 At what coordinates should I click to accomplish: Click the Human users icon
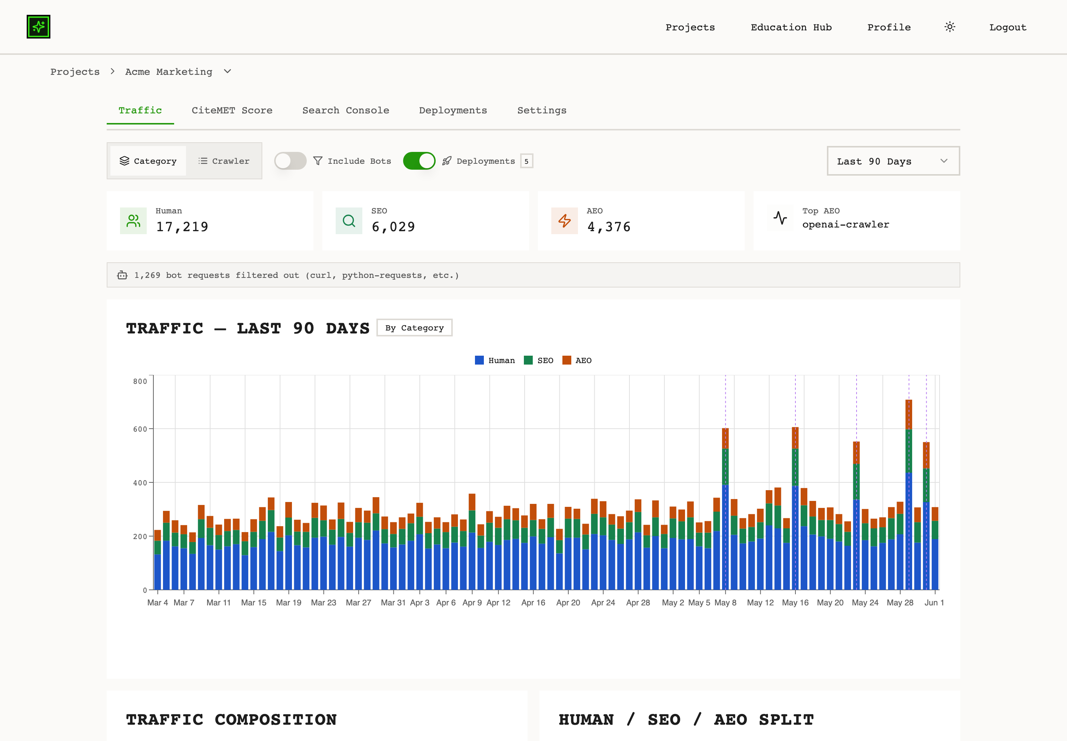point(133,221)
